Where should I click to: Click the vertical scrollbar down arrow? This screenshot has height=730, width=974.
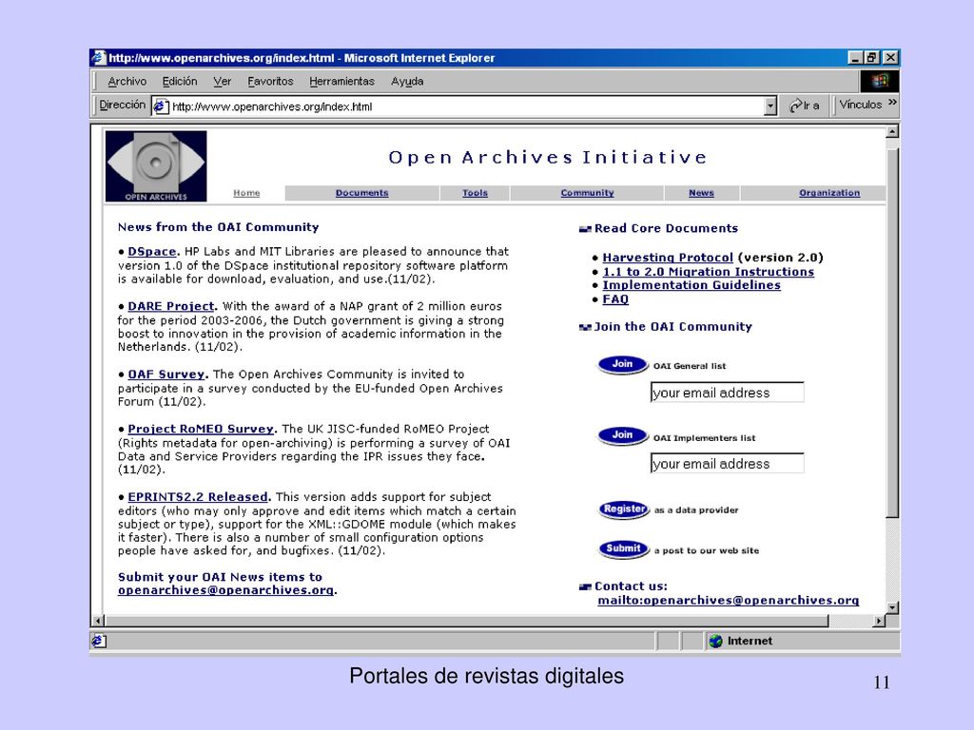[892, 608]
